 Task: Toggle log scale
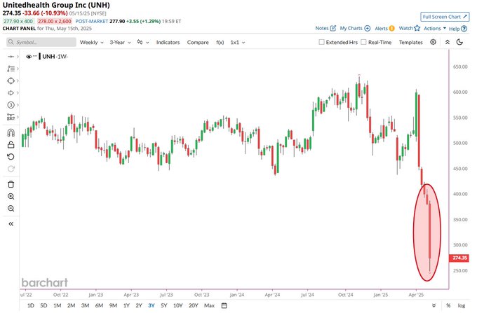tap(462, 305)
